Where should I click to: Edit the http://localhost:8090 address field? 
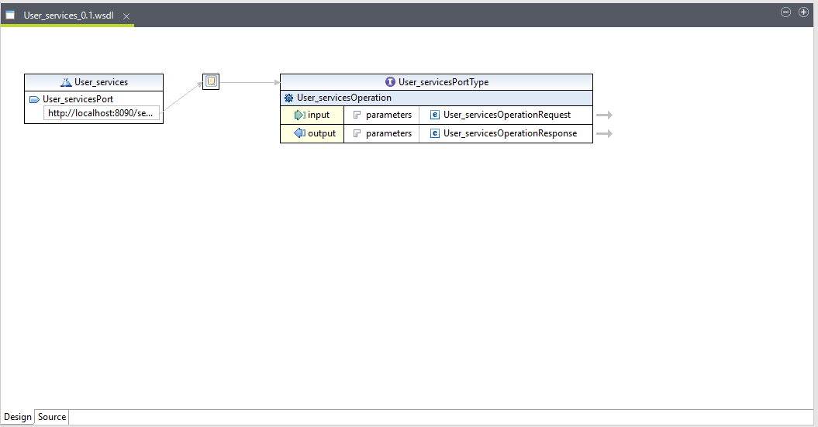[x=102, y=113]
